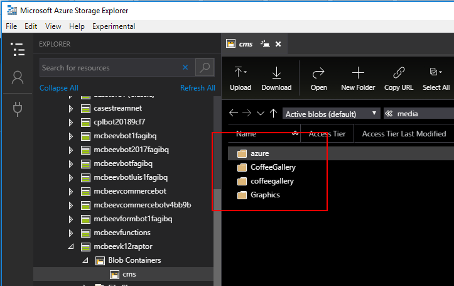Select the mcbeevbotluis1fagibq tree item

point(130,177)
